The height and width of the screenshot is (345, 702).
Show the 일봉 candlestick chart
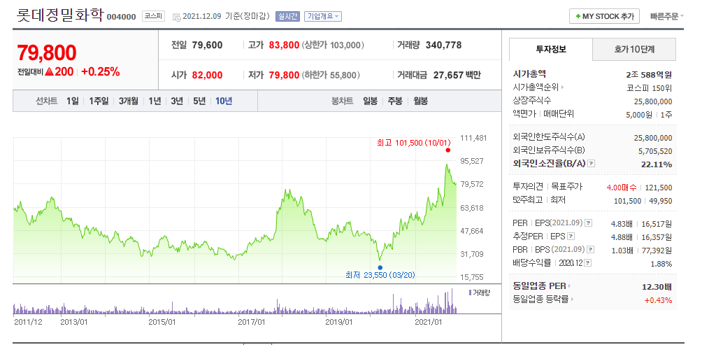click(371, 101)
